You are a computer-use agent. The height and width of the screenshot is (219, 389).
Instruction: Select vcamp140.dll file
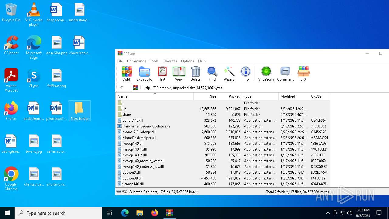223,184
